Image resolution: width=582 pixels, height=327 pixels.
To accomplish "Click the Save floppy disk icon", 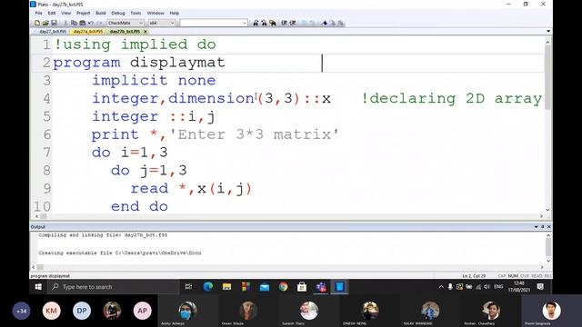I will tap(54, 23).
